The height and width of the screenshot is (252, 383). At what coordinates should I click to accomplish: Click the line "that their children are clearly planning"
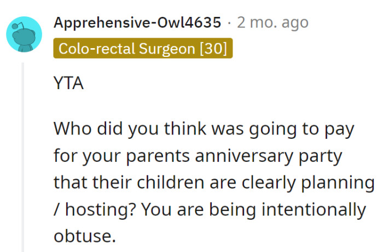coord(214,183)
